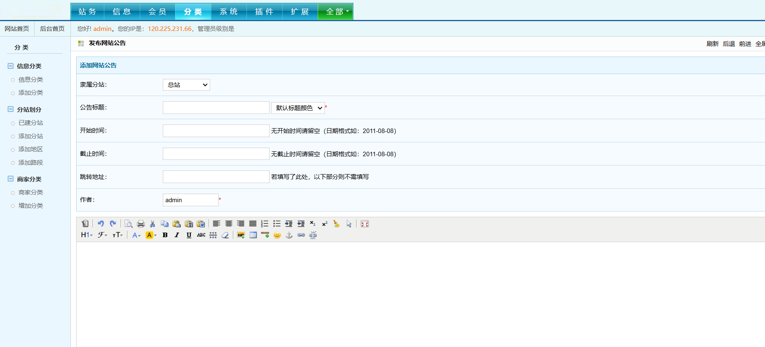This screenshot has height=347, width=765.
Task: Open the H1 heading format dropdown
Action: pos(87,235)
